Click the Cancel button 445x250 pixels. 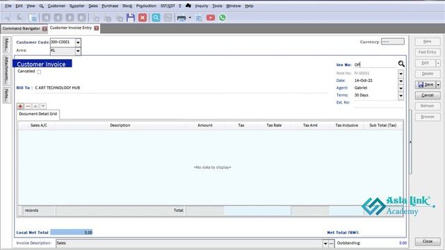428,95
